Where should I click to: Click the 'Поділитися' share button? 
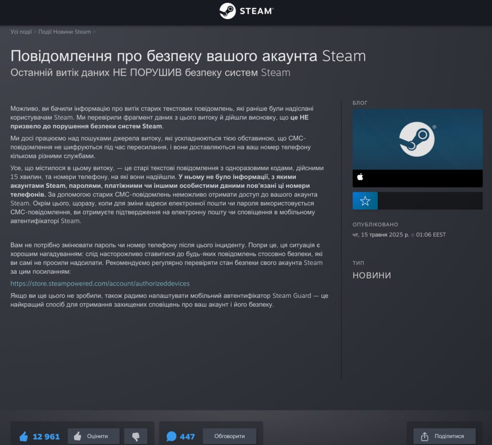tap(444, 436)
